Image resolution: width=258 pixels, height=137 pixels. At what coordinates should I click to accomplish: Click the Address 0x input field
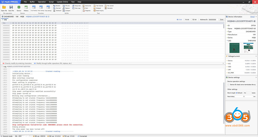(213, 20)
